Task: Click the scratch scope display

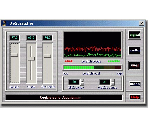Action: pos(93,45)
